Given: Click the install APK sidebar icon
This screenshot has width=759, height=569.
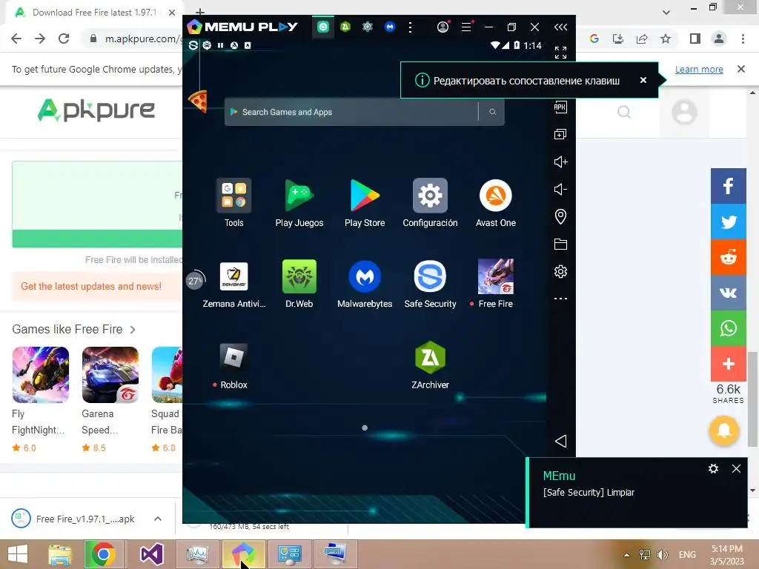Looking at the screenshot, I should (x=560, y=107).
